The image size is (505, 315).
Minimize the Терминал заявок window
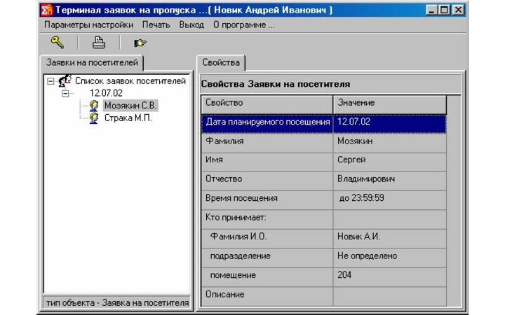click(x=431, y=10)
